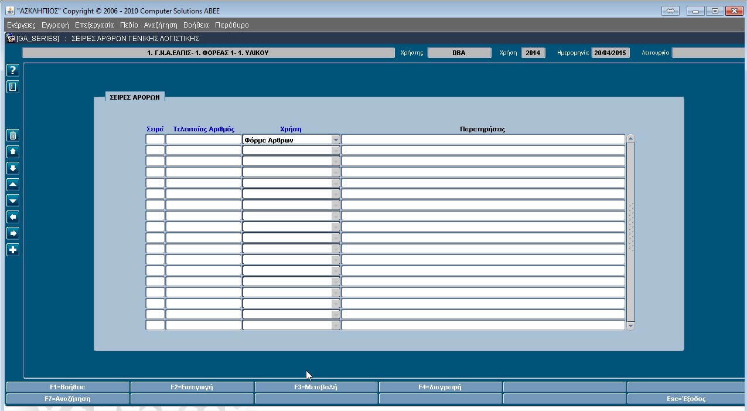This screenshot has height=411, width=747.
Task: Click the F3=Μεταβολή button
Action: (316, 387)
